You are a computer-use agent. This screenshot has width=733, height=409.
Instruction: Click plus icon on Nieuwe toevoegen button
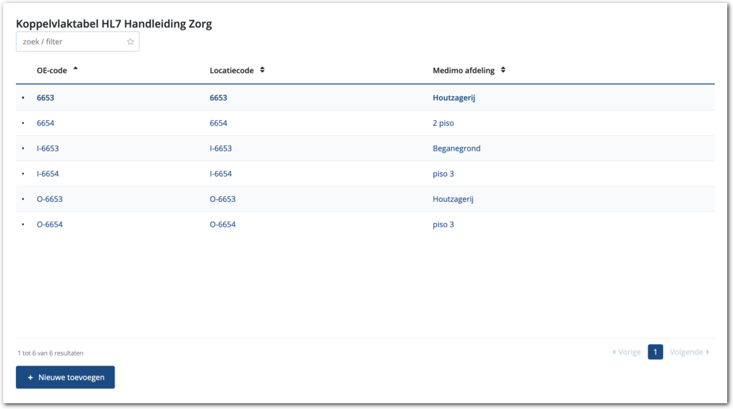[30, 378]
